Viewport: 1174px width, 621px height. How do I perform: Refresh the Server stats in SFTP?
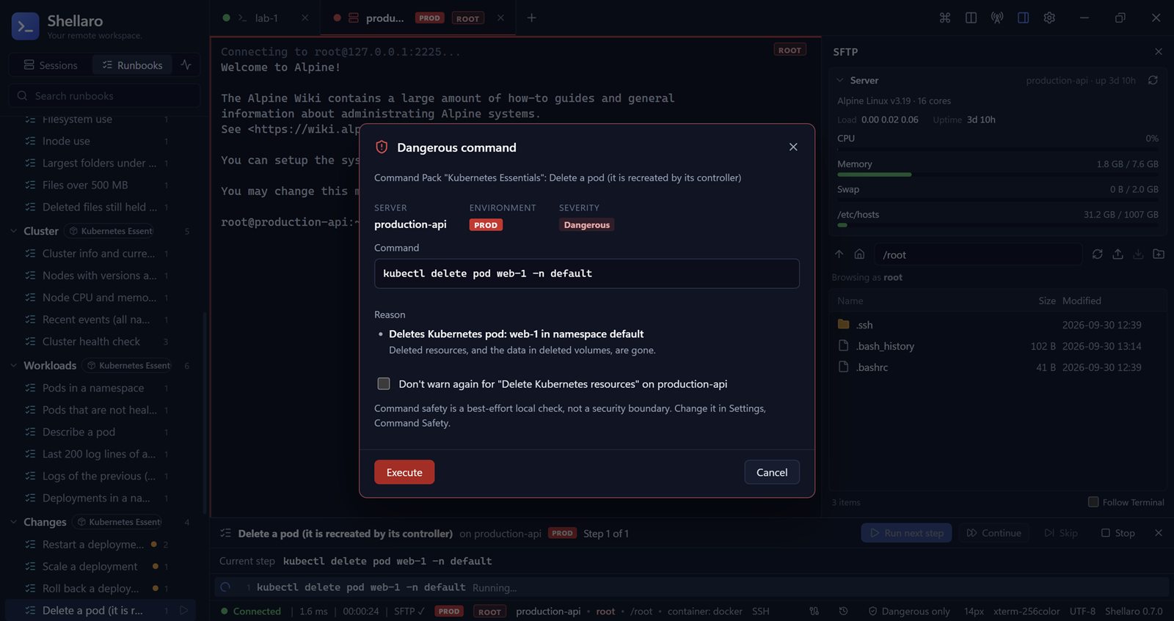[1153, 80]
